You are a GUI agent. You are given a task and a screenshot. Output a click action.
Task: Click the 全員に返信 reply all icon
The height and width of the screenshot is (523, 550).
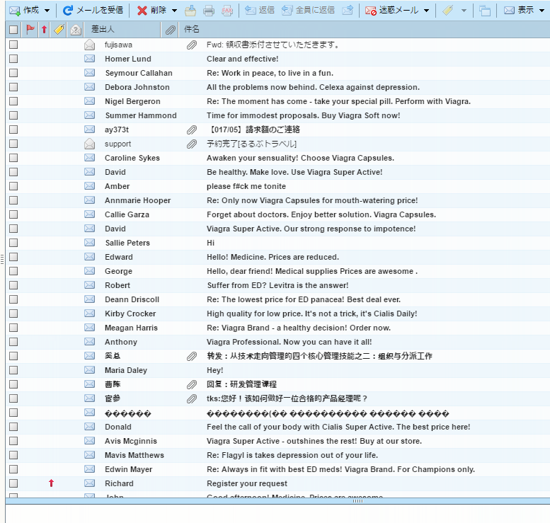pos(308,11)
